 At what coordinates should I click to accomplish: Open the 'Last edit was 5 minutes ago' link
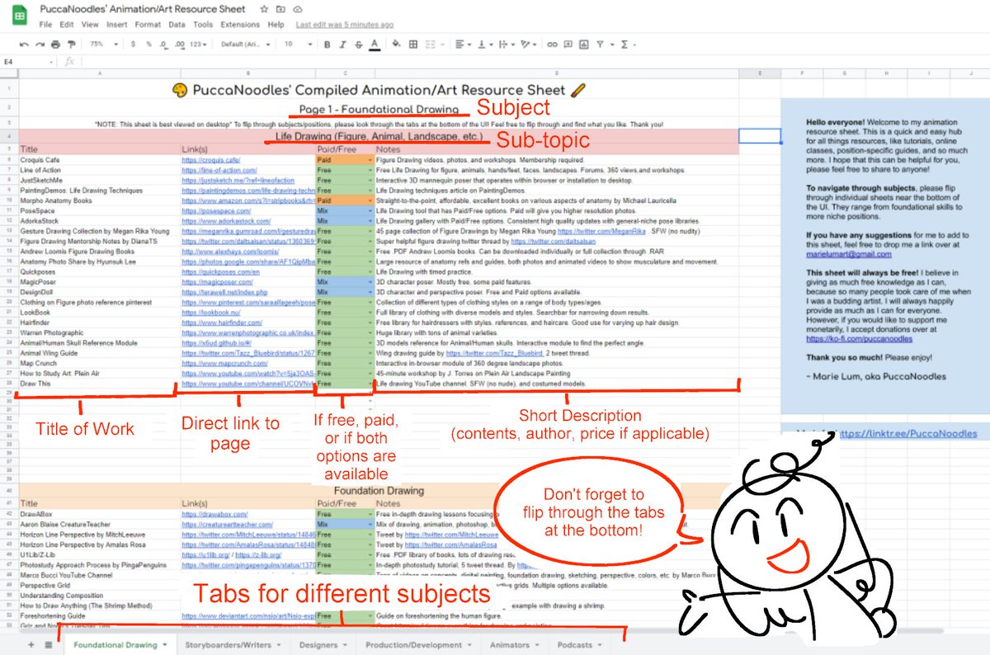pyautogui.click(x=344, y=25)
